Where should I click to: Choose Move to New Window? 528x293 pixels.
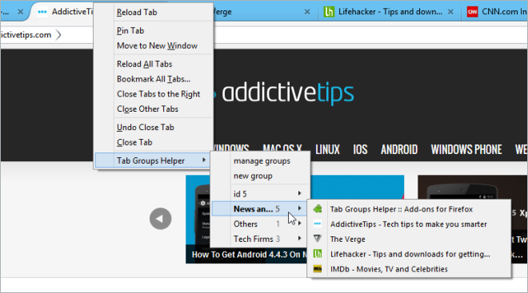(157, 46)
